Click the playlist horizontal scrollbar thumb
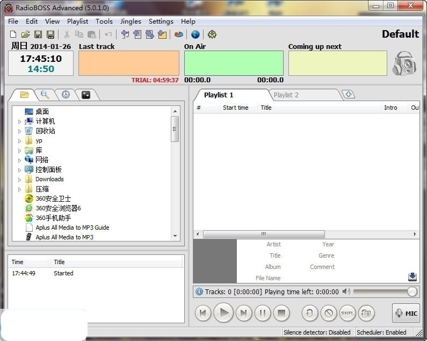Image resolution: width=427 pixels, height=341 pixels. 264,234
